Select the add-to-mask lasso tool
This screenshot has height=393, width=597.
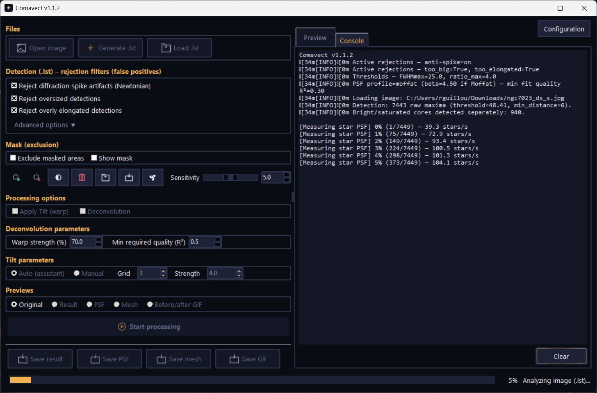(x=16, y=177)
